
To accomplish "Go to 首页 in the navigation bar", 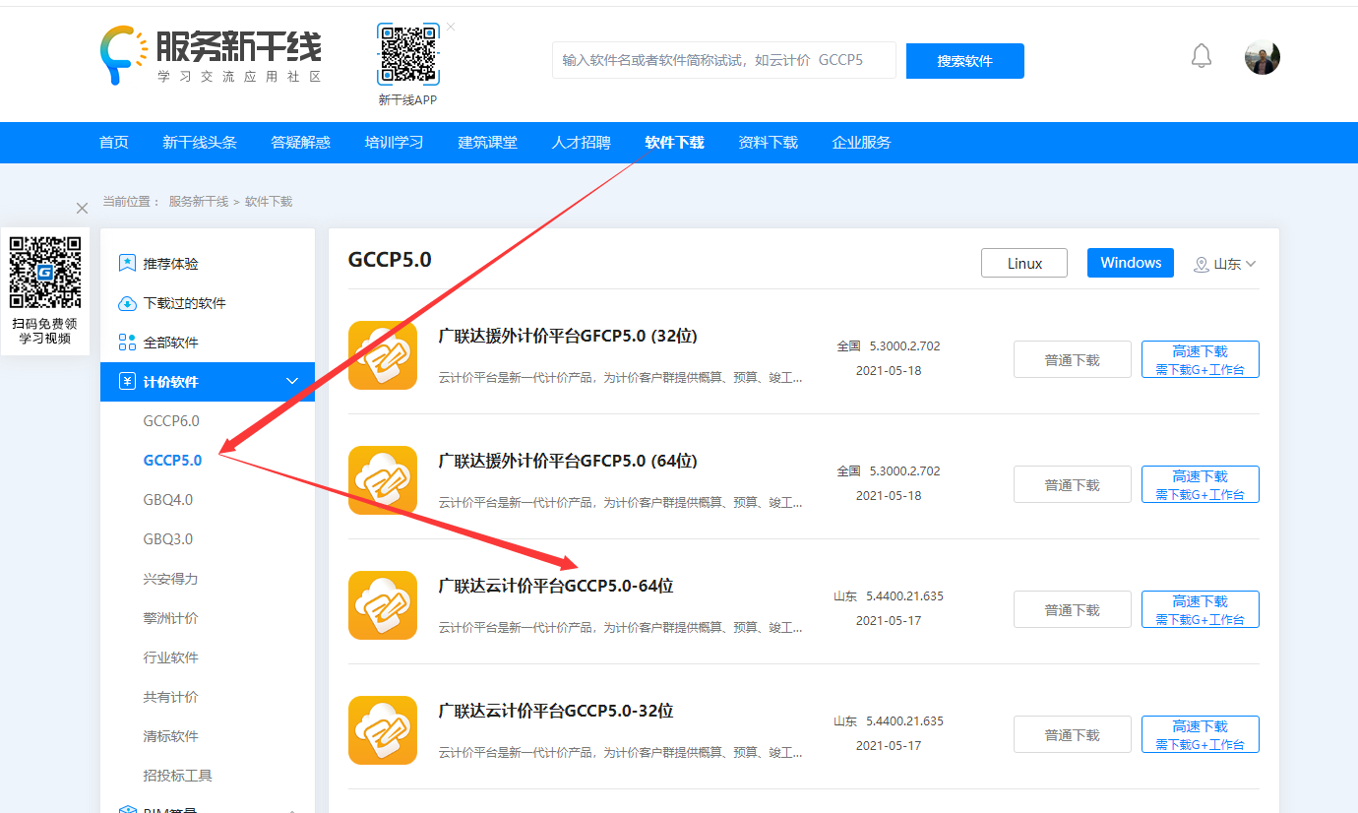I will click(x=114, y=143).
